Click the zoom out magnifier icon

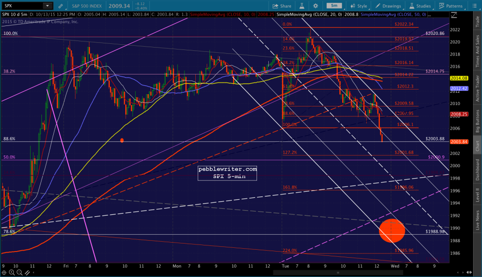tap(19, 272)
